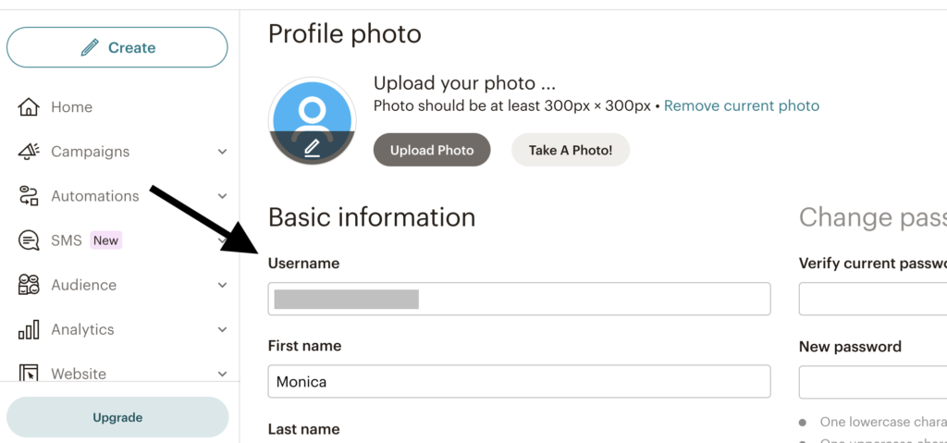Click the Automations flow icon
Screen dimensions: 947x443
[29, 196]
